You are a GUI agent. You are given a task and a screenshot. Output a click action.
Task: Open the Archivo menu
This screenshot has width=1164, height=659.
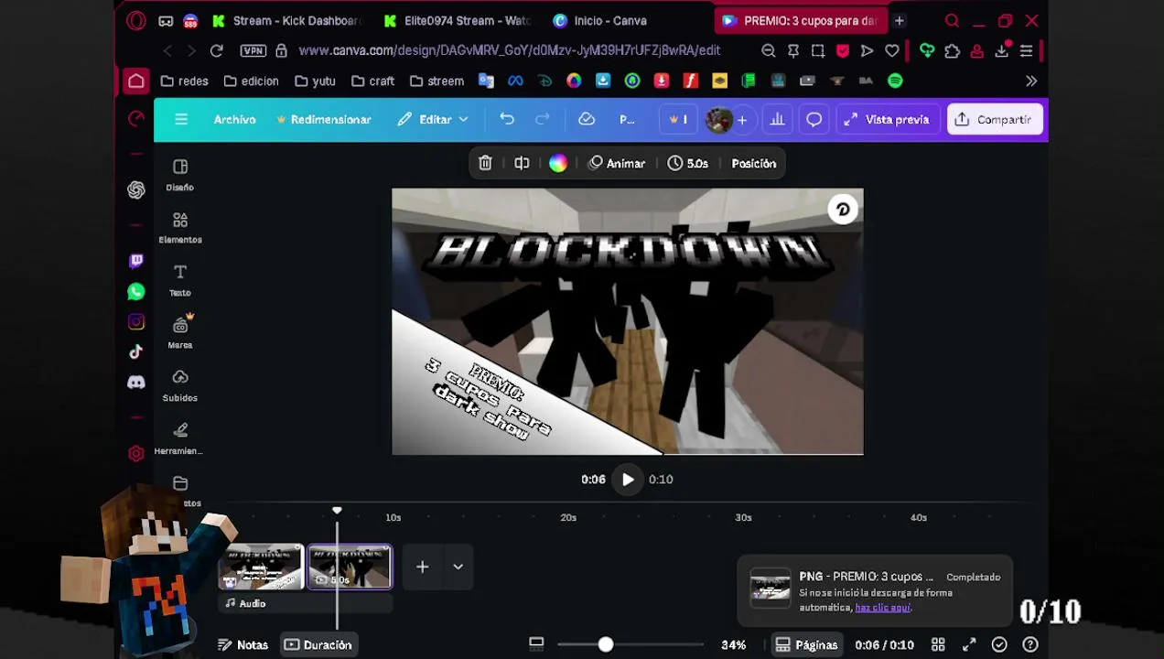tap(234, 120)
